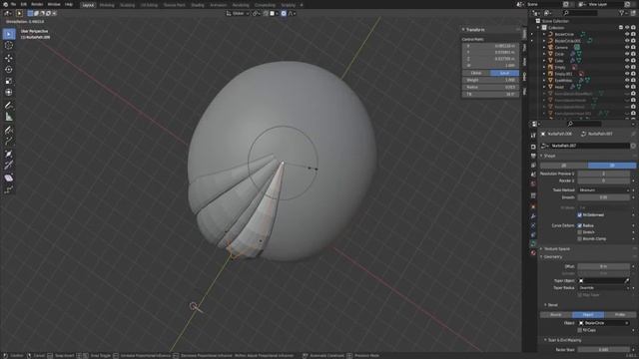Switch to the Modeling workspace tab
639x359 pixels.
pyautogui.click(x=107, y=5)
